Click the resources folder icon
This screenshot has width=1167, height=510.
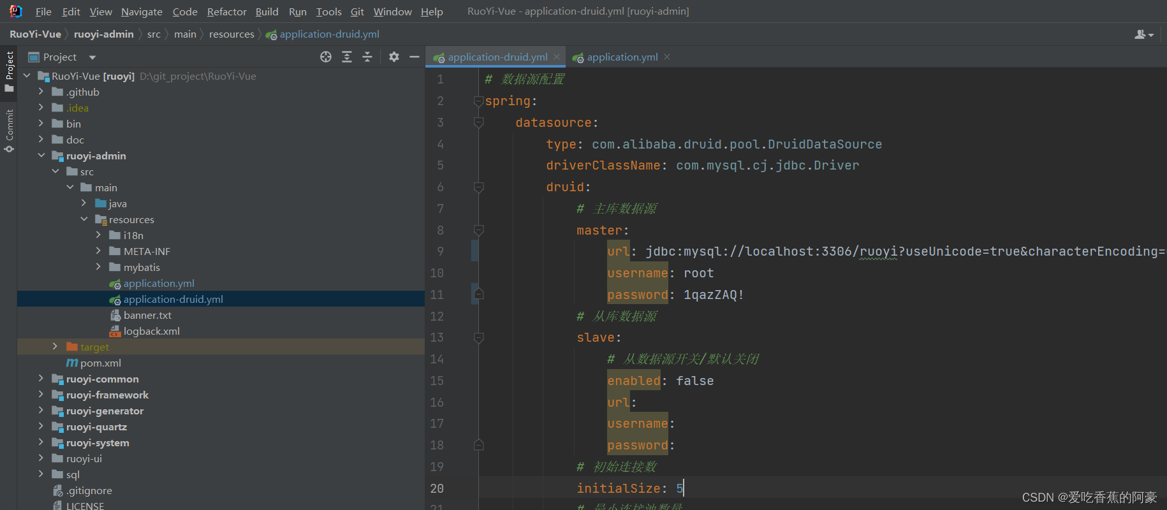[x=101, y=219]
